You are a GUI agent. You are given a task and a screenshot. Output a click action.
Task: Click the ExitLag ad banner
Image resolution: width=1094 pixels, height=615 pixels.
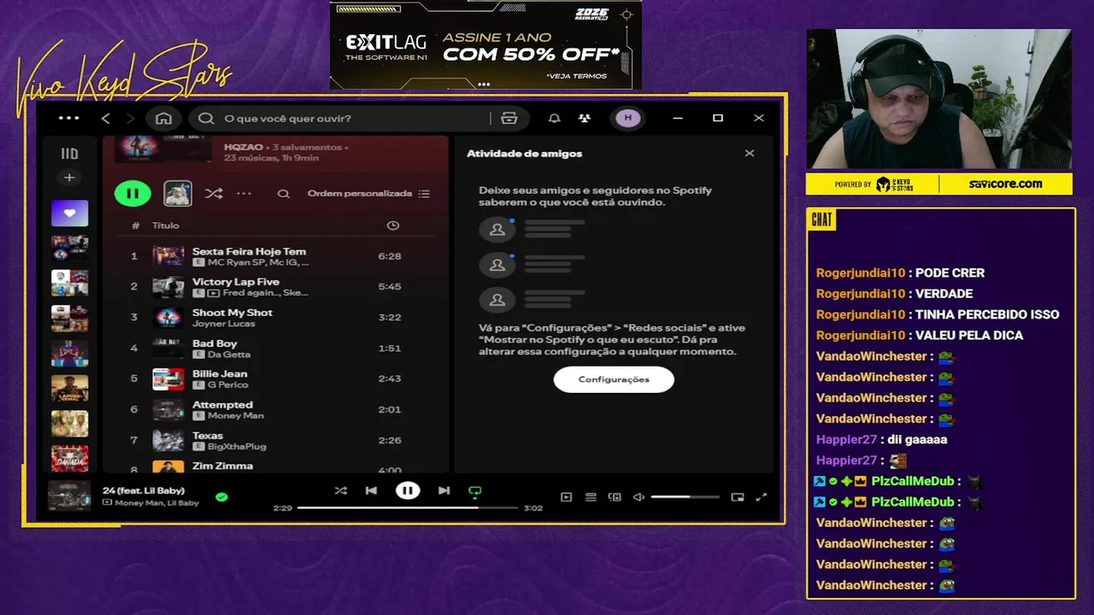(x=485, y=45)
